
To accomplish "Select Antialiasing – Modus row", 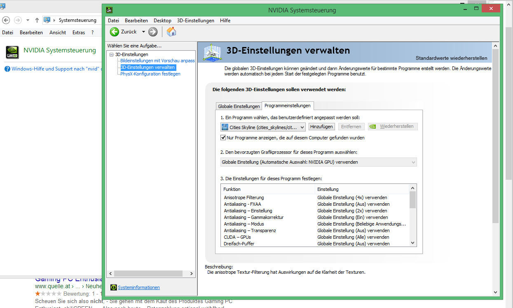I will click(x=315, y=224).
